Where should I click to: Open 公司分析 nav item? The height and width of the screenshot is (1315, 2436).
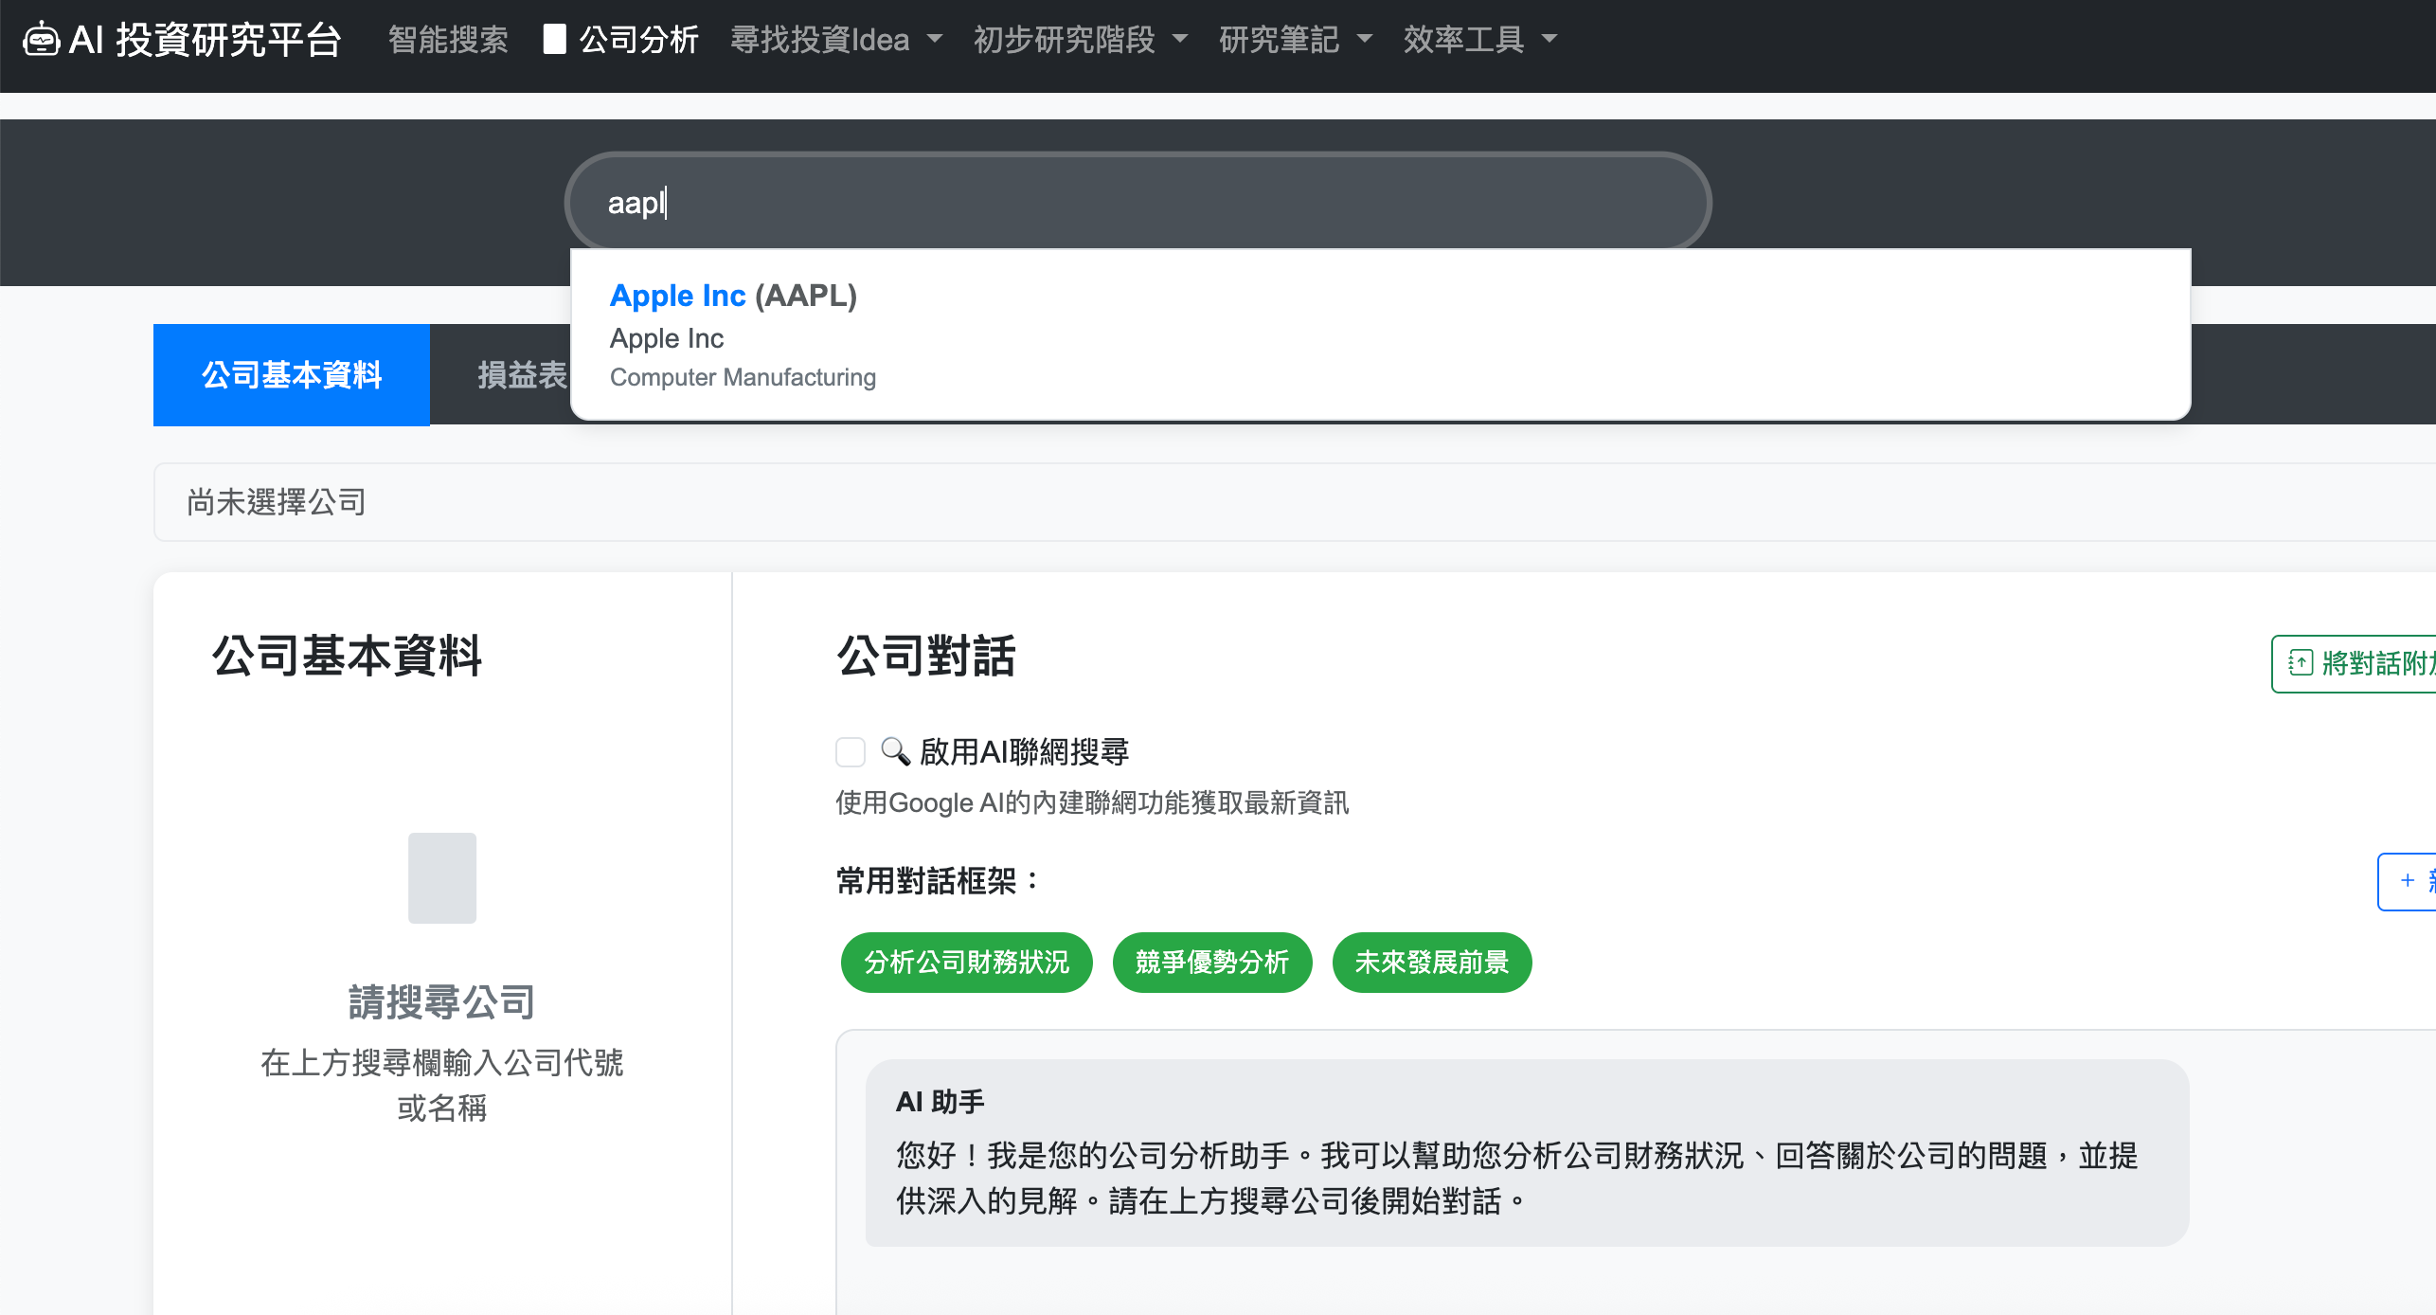pyautogui.click(x=637, y=40)
